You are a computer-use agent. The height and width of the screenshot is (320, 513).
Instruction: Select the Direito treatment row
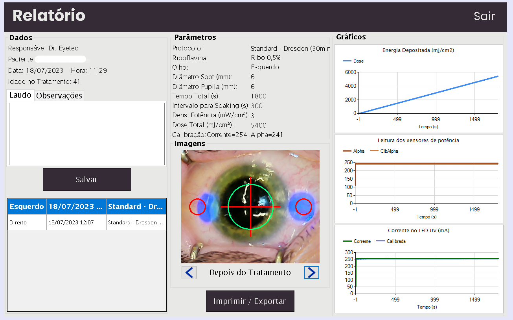point(87,222)
